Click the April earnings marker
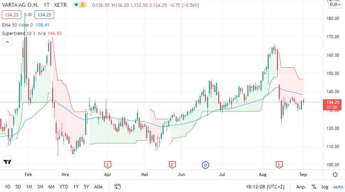The image size is (345, 192). coord(108,165)
